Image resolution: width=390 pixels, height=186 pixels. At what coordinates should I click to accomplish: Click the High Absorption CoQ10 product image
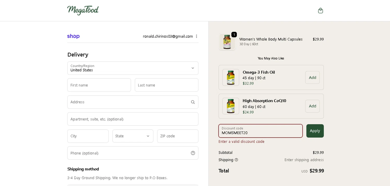pyautogui.click(x=231, y=106)
